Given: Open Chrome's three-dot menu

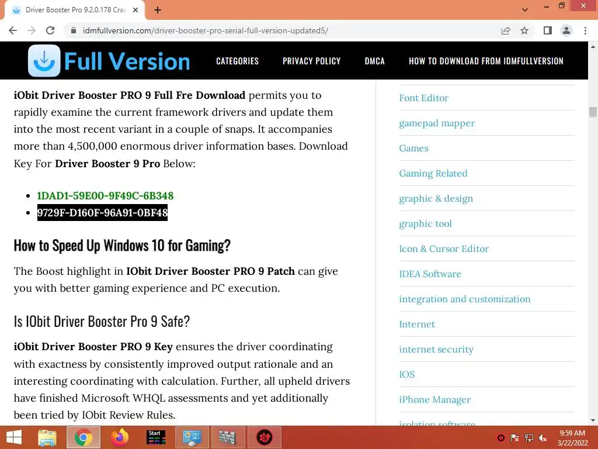Looking at the screenshot, I should 585,30.
